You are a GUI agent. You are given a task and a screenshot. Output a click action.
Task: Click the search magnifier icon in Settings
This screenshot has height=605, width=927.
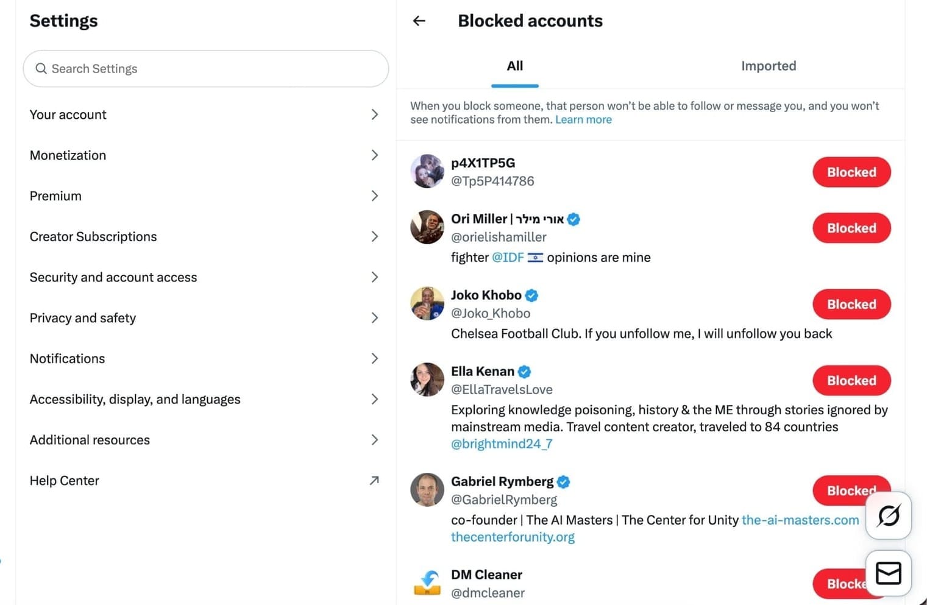pos(41,69)
